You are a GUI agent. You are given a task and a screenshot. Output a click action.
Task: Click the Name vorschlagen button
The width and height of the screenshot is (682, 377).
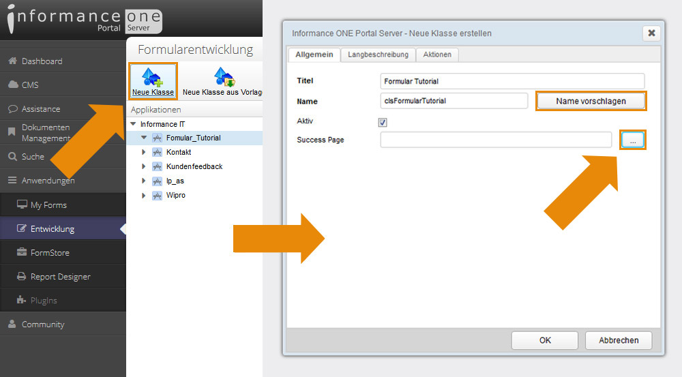pyautogui.click(x=591, y=101)
